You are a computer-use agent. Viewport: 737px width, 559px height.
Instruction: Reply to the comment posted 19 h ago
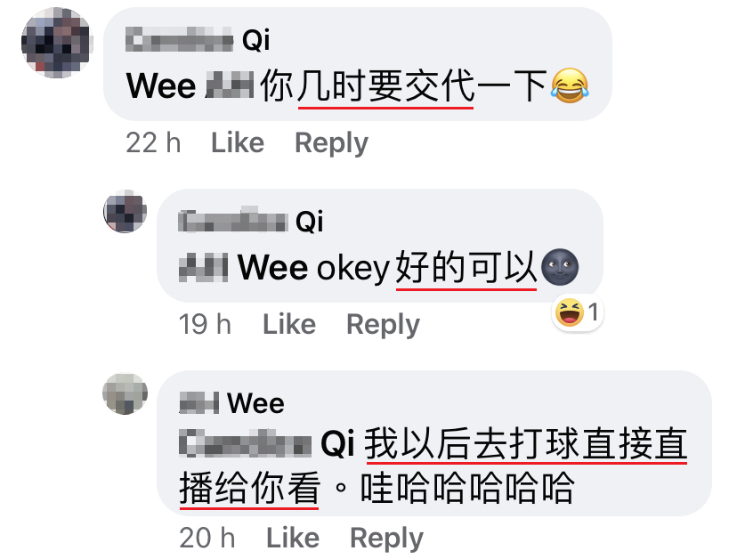[383, 324]
